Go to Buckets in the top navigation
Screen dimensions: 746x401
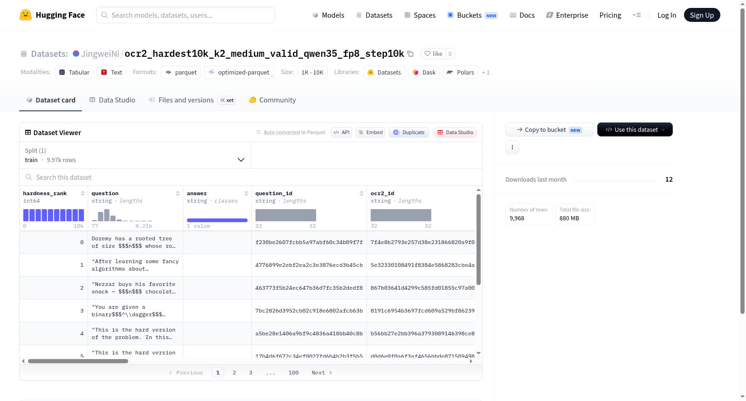click(x=472, y=15)
